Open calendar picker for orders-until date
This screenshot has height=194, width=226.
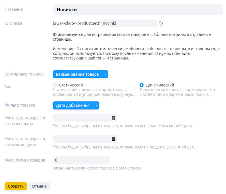[113, 139]
